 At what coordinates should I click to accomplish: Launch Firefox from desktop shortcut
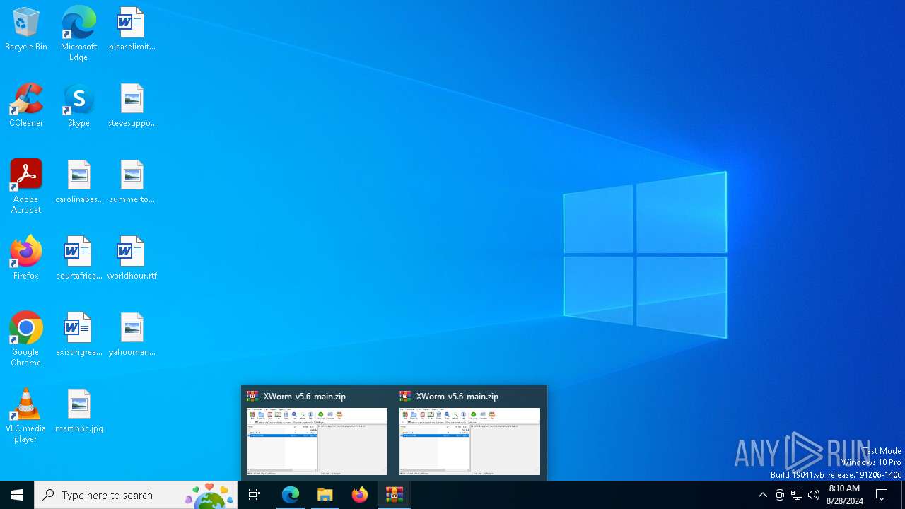click(x=26, y=259)
